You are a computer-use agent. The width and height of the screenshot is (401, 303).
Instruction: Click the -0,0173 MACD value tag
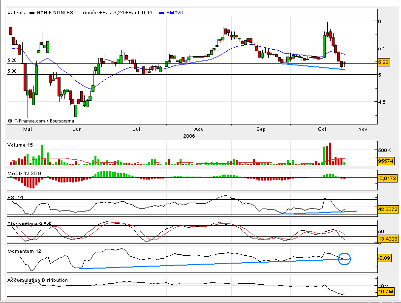387,178
